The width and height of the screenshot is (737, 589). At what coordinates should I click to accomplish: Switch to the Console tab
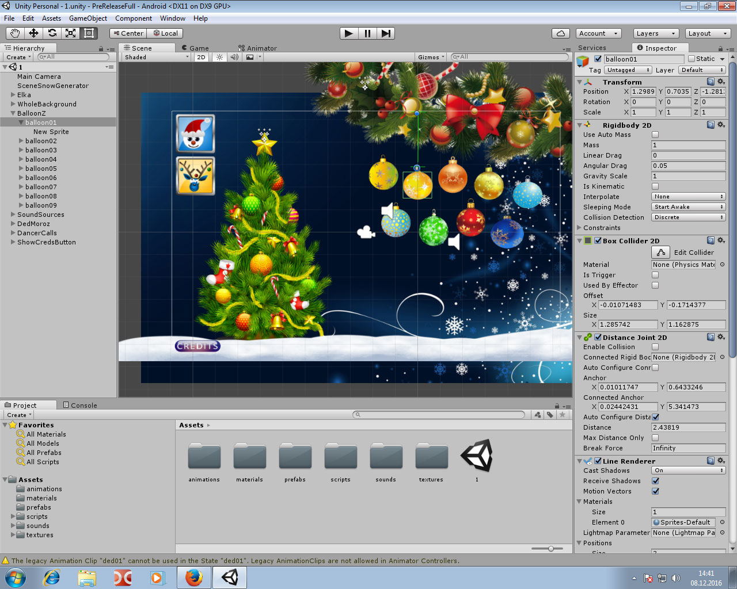[x=80, y=405]
